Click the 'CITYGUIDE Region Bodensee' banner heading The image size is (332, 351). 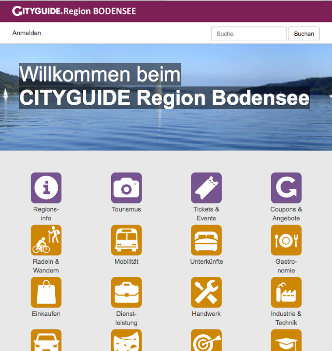click(x=164, y=98)
